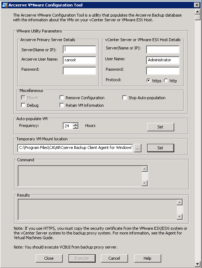Image resolution: width=202 pixels, height=268 pixels.
Task: Click Set for Temporary VM Mount location
Action: (x=161, y=148)
